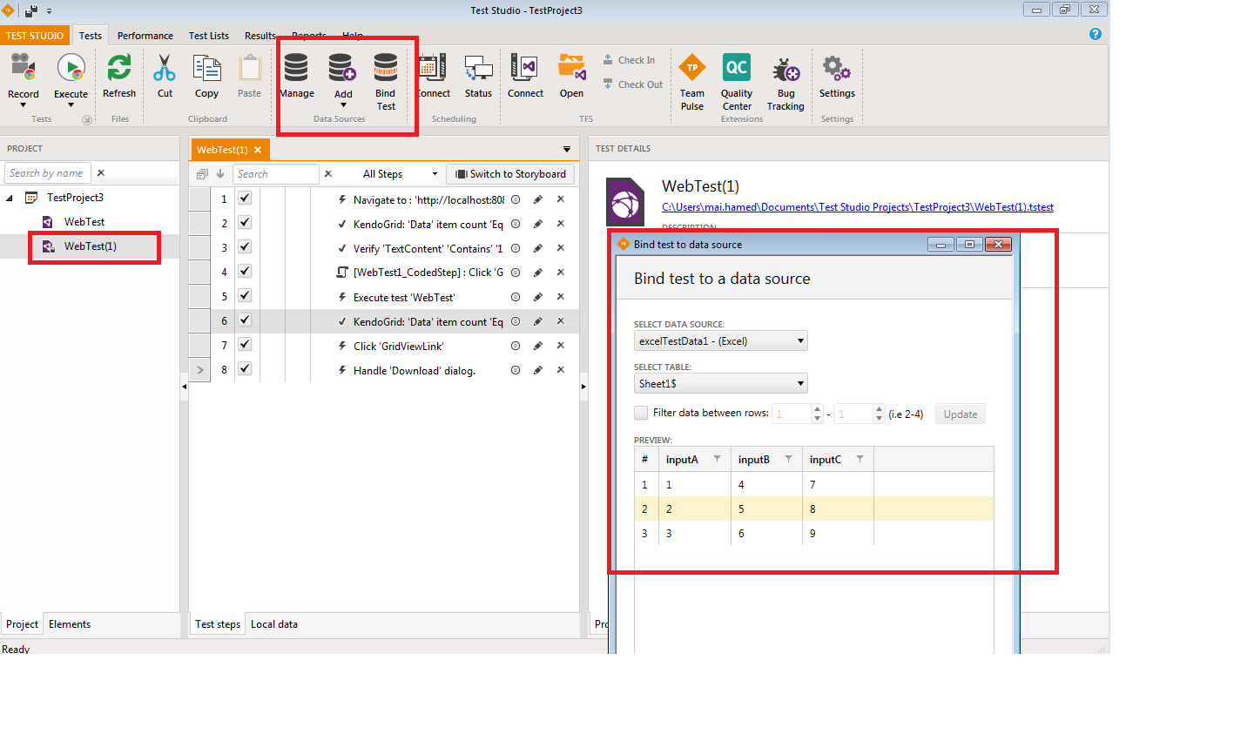
Task: Switch to the Test Lists ribbon tab
Action: [x=209, y=36]
